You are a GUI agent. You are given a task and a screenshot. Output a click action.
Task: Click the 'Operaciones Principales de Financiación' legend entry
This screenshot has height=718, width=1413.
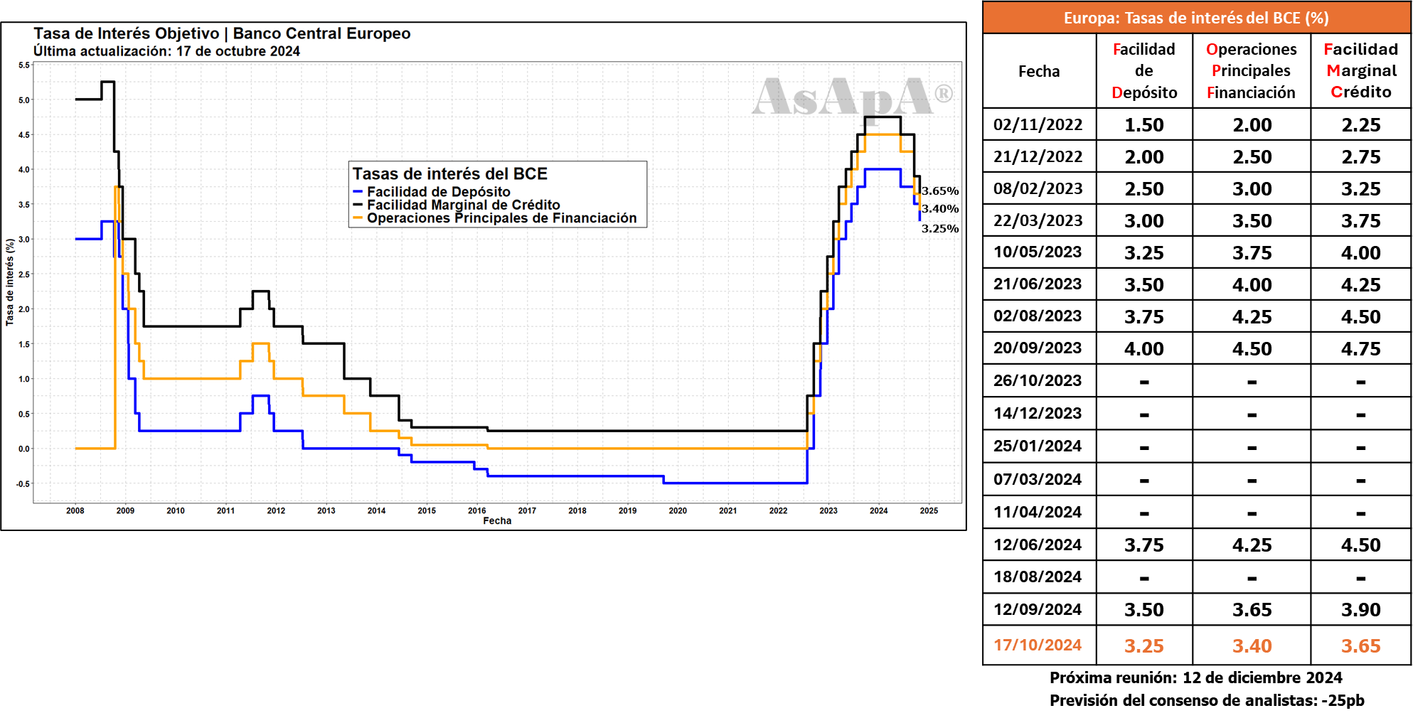495,218
